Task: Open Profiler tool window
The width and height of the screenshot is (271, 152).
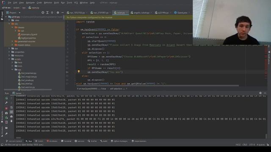Action: click(92, 141)
